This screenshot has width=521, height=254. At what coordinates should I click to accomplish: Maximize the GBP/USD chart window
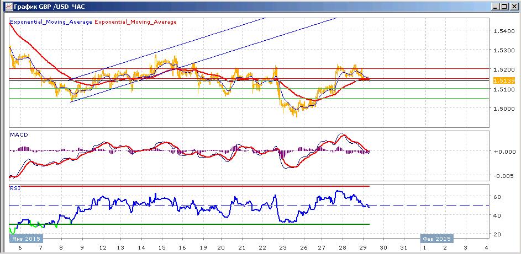click(504, 6)
